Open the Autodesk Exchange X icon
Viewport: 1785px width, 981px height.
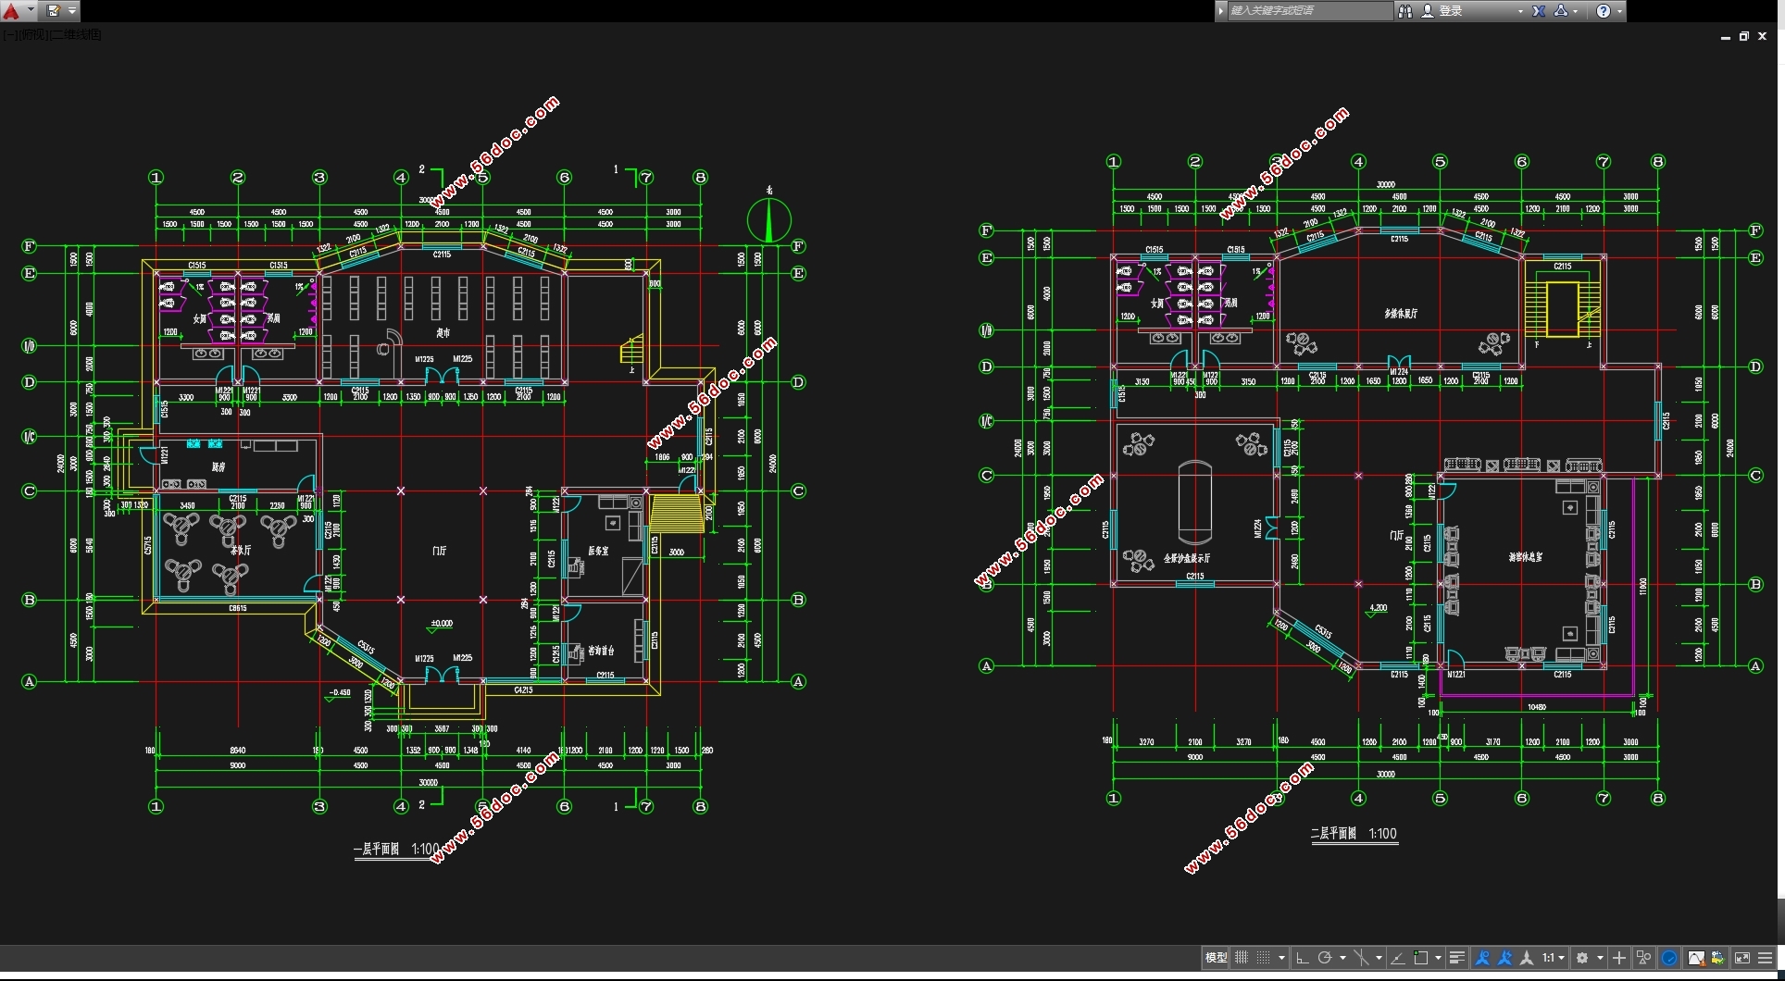pyautogui.click(x=1539, y=11)
